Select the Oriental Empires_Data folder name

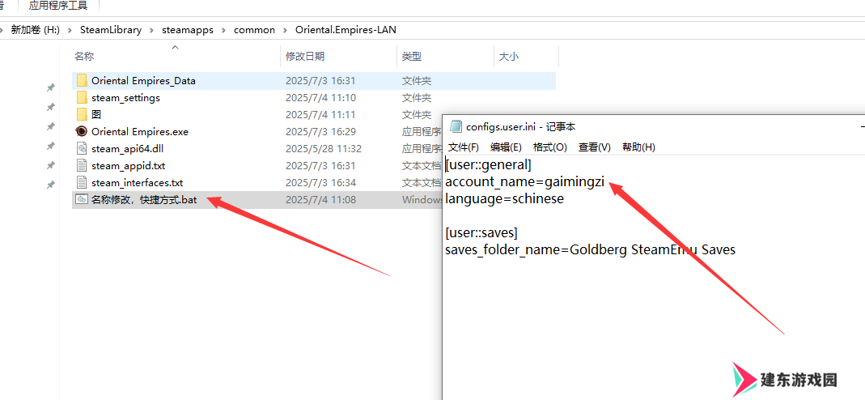143,80
